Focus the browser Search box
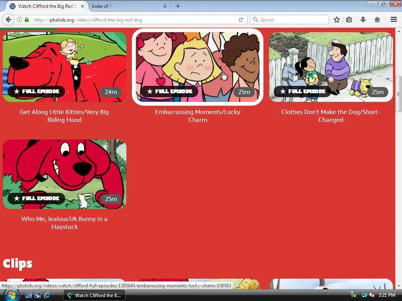The width and height of the screenshot is (402, 301). (289, 20)
